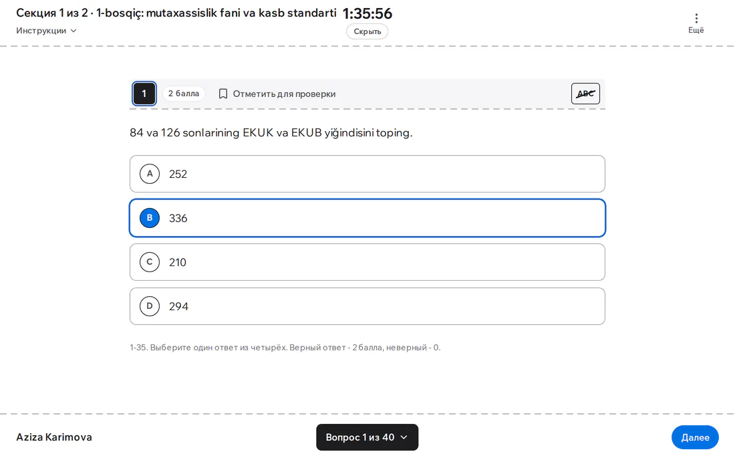Screen dimensions: 735x460
Task: Click the Aziza Karimova user name
Action: [54, 437]
